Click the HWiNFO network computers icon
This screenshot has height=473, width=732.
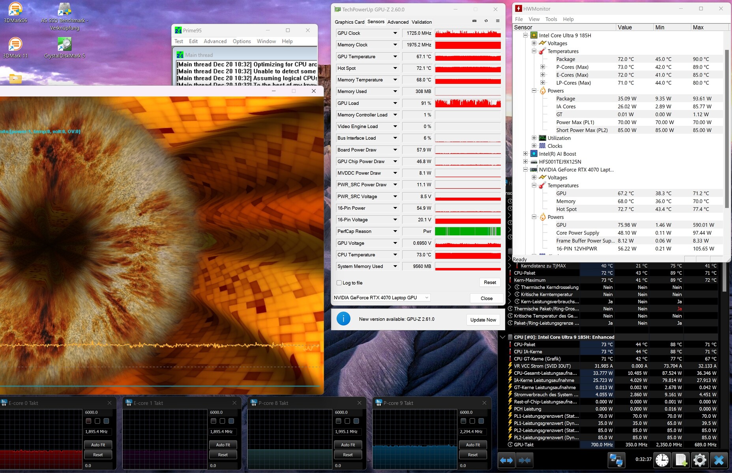coord(616,460)
